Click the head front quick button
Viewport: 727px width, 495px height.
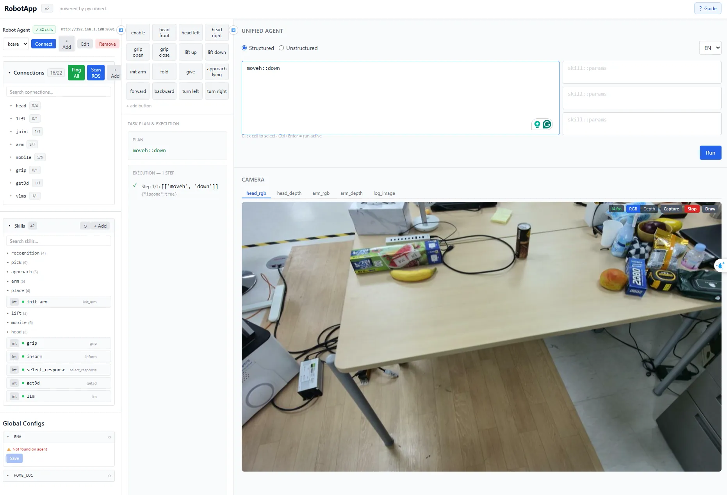164,33
